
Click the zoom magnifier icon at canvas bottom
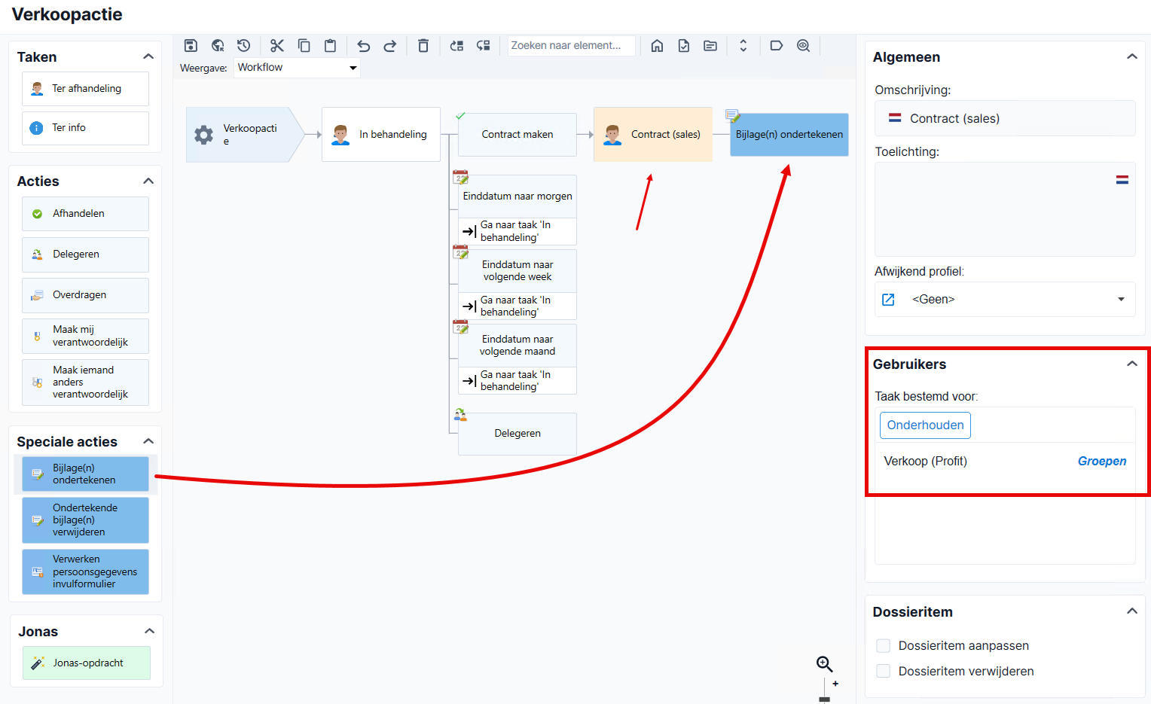click(x=825, y=664)
